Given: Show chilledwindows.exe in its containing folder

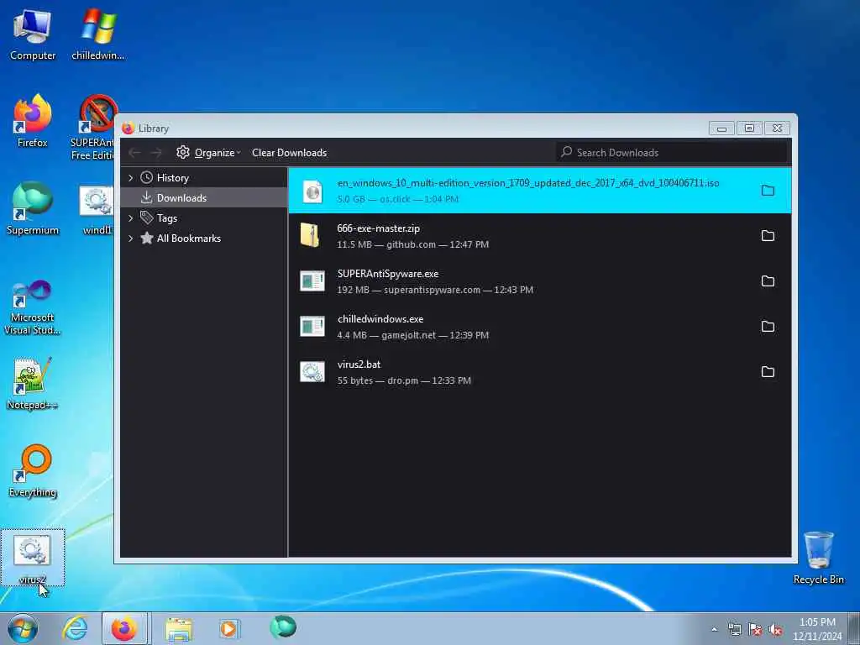Looking at the screenshot, I should click(768, 327).
